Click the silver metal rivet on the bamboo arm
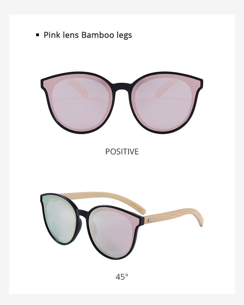Image resolution: width=244 pixels, height=305 pixels. pos(151,220)
